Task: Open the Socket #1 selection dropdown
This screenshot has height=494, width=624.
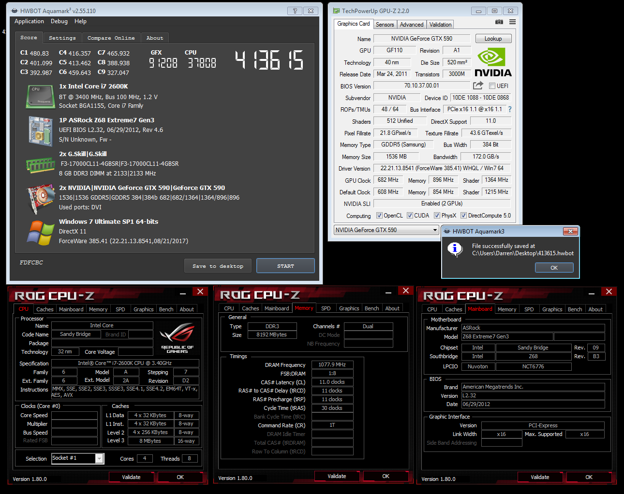Action: click(x=78, y=458)
